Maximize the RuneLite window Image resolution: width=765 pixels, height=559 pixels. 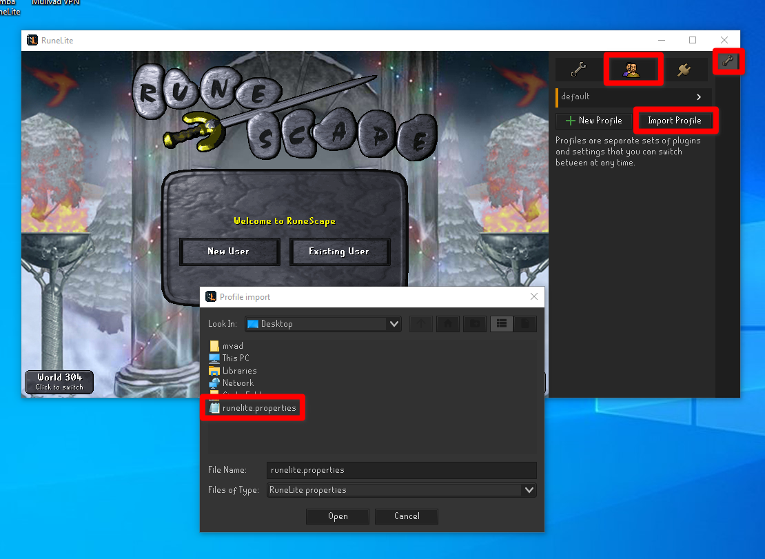tap(693, 40)
